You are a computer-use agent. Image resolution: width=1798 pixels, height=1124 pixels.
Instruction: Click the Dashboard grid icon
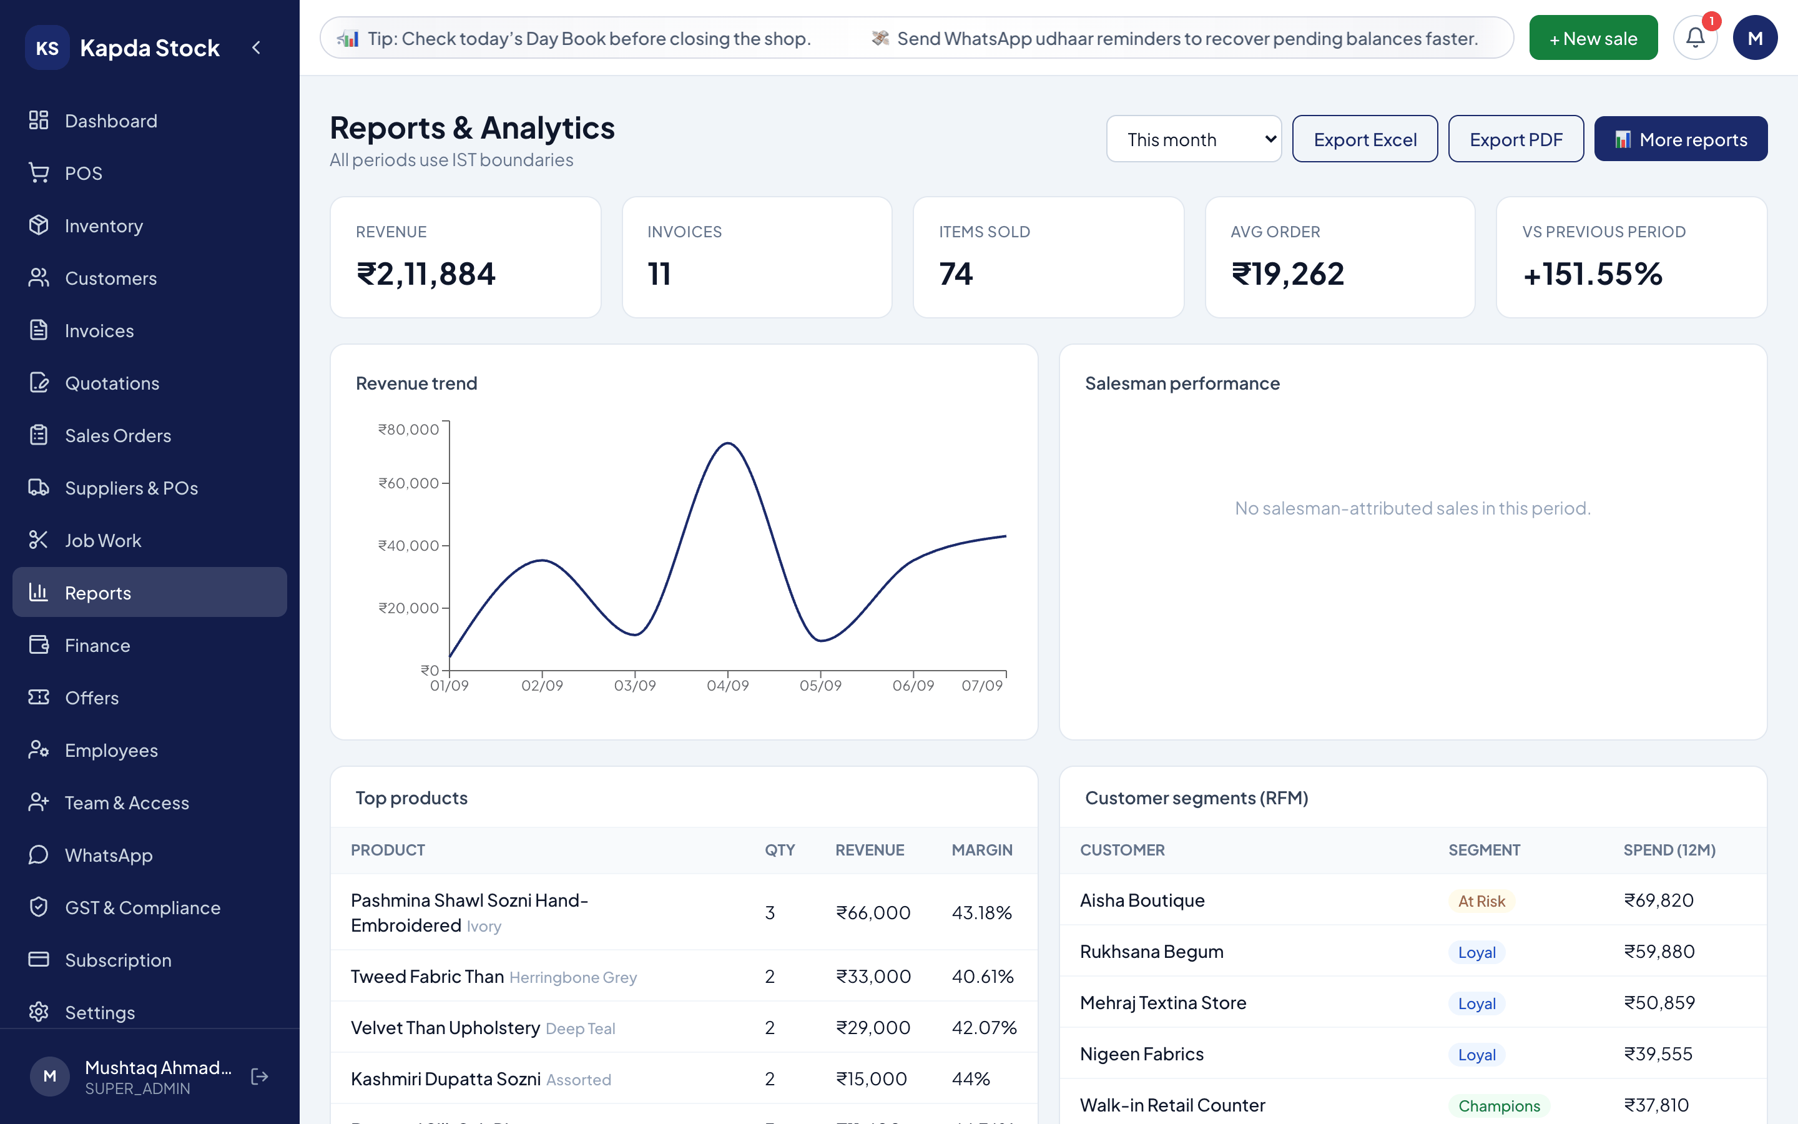(39, 121)
